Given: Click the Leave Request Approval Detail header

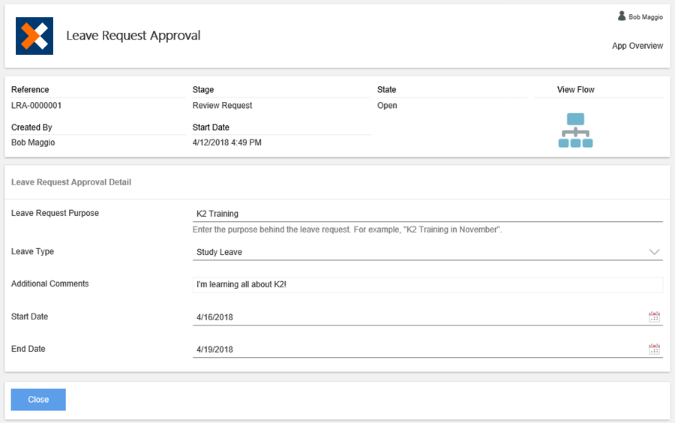Looking at the screenshot, I should pos(71,182).
